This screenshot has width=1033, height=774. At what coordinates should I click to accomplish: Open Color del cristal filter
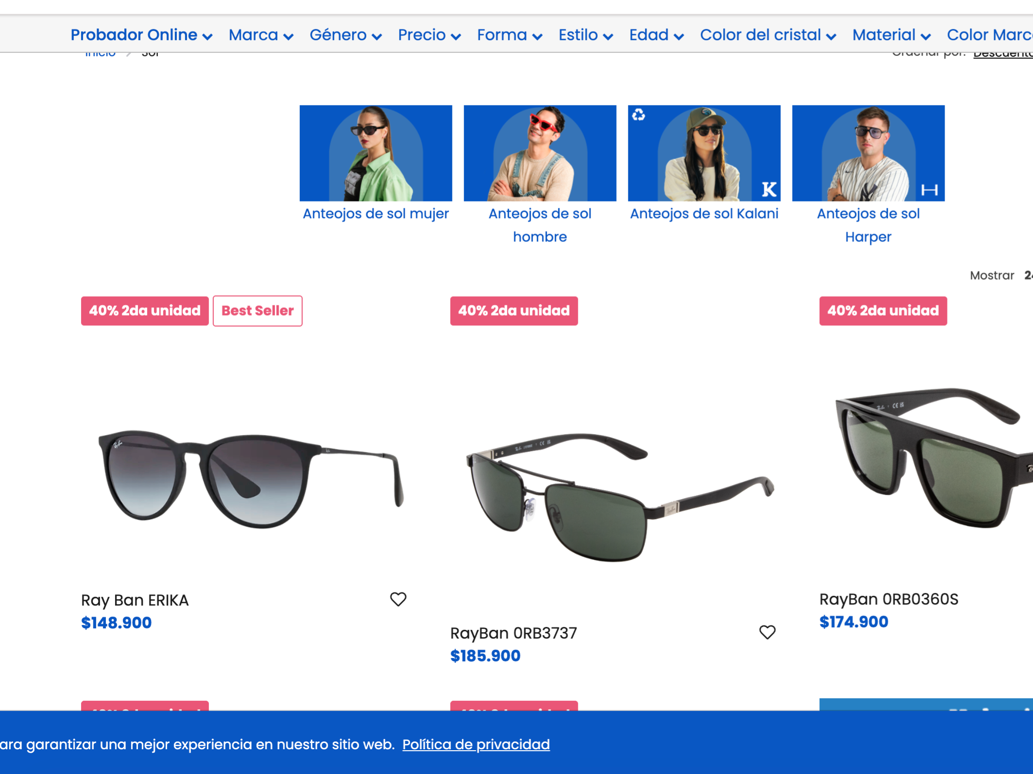coord(768,35)
